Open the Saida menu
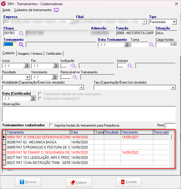 (x=6, y=10)
